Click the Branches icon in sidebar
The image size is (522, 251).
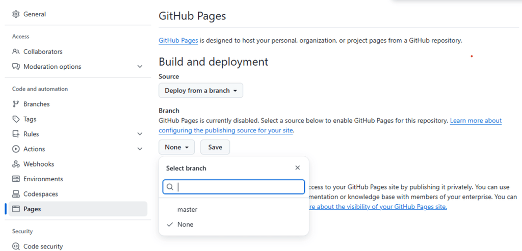[x=16, y=104]
